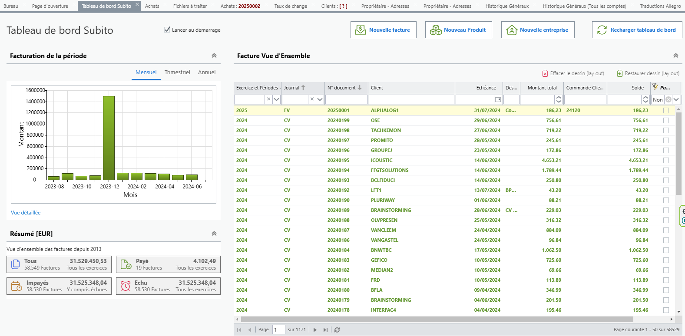Refresh the invoice grid with the reload icon

[x=337, y=330]
